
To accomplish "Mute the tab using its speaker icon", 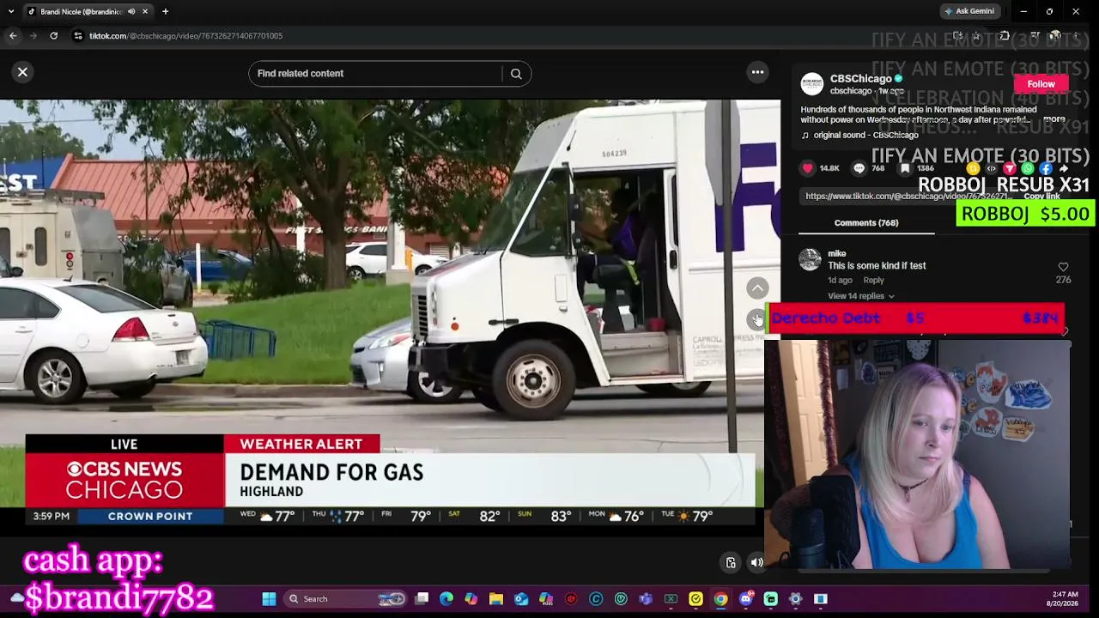I will point(131,11).
